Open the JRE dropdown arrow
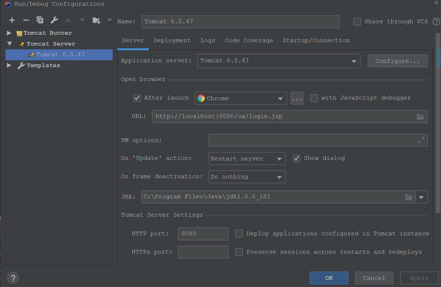 tap(421, 197)
